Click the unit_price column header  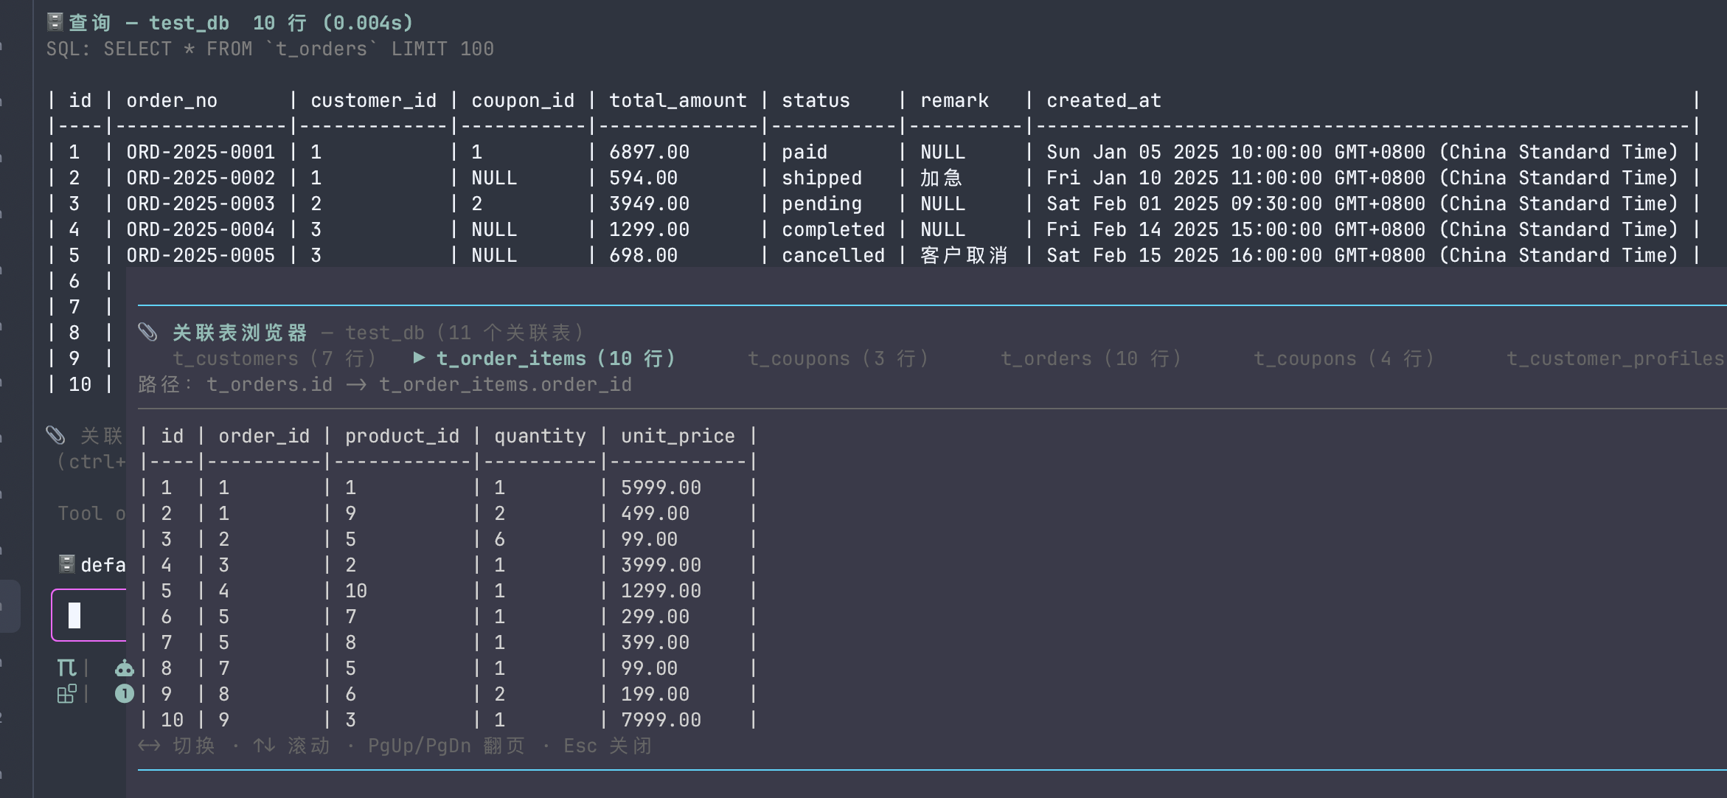678,436
